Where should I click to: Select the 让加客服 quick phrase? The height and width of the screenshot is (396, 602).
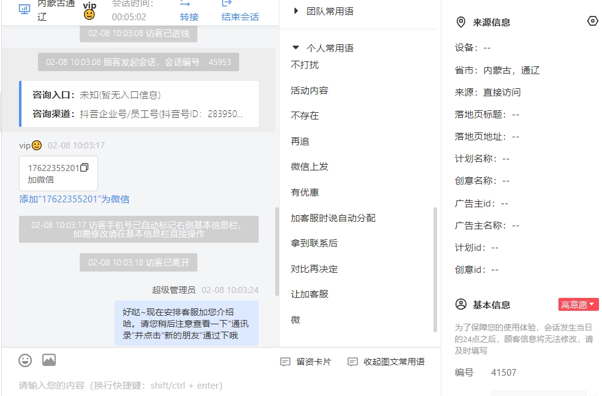point(310,294)
